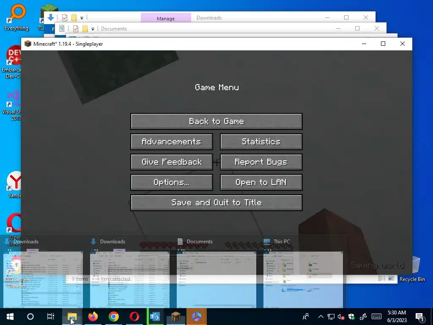The width and height of the screenshot is (433, 325).
Task: Open the Manage tab in Downloads window
Action: (x=166, y=18)
